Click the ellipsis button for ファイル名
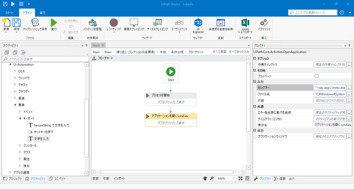 coord(349,94)
